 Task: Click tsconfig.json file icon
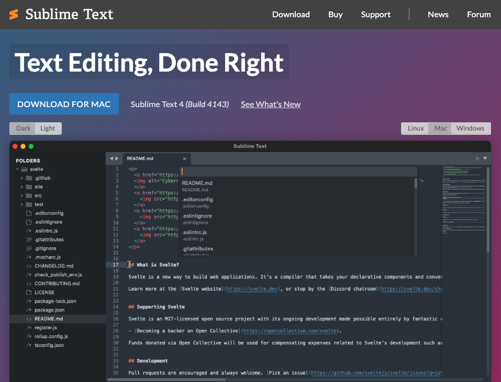pos(29,345)
